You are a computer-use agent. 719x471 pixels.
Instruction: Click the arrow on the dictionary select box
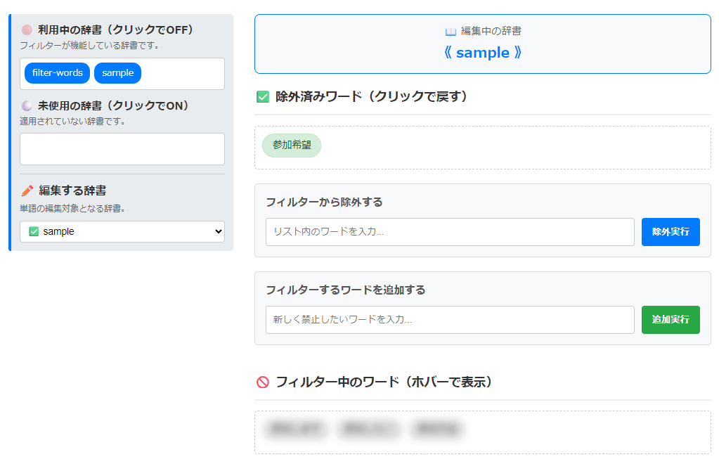point(216,231)
